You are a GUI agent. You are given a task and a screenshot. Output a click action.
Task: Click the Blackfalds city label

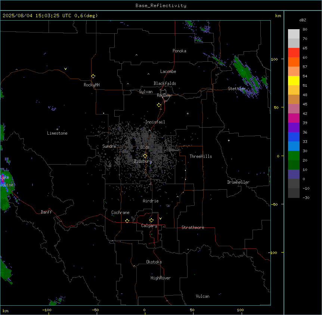[165, 83]
